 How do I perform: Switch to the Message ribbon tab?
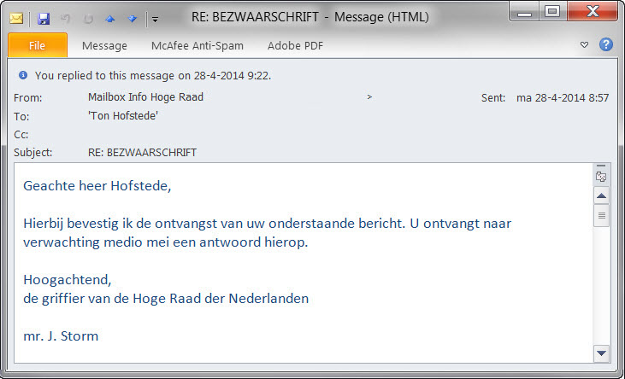click(104, 46)
